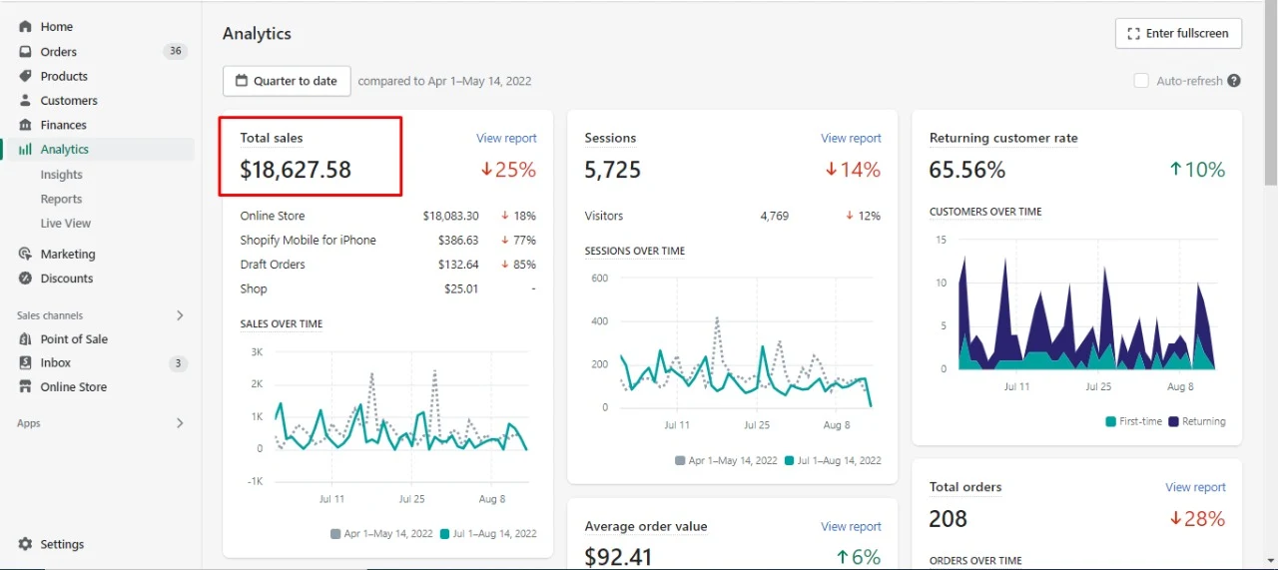This screenshot has height=570, width=1278.
Task: Select Insights under Analytics
Action: click(x=62, y=175)
